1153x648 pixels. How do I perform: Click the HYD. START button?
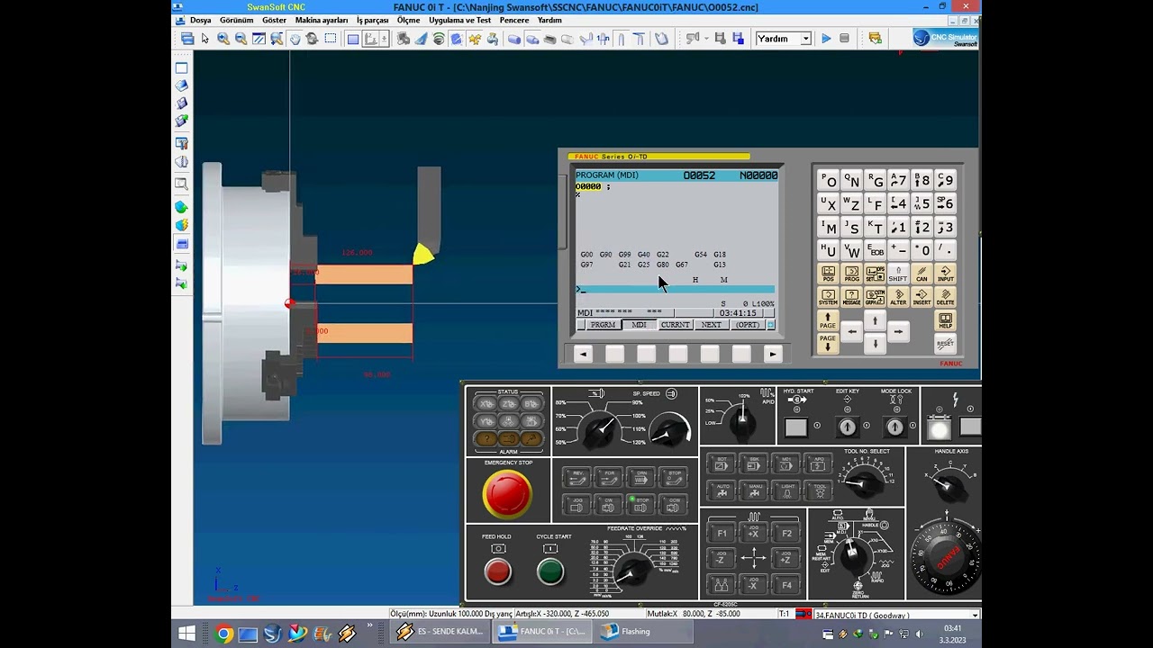pos(796,427)
